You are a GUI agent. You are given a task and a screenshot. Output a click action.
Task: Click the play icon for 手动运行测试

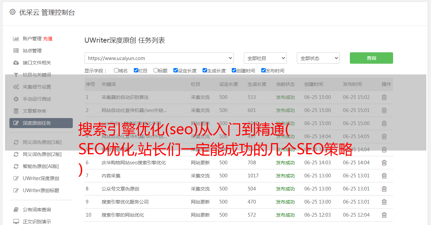click(16, 99)
